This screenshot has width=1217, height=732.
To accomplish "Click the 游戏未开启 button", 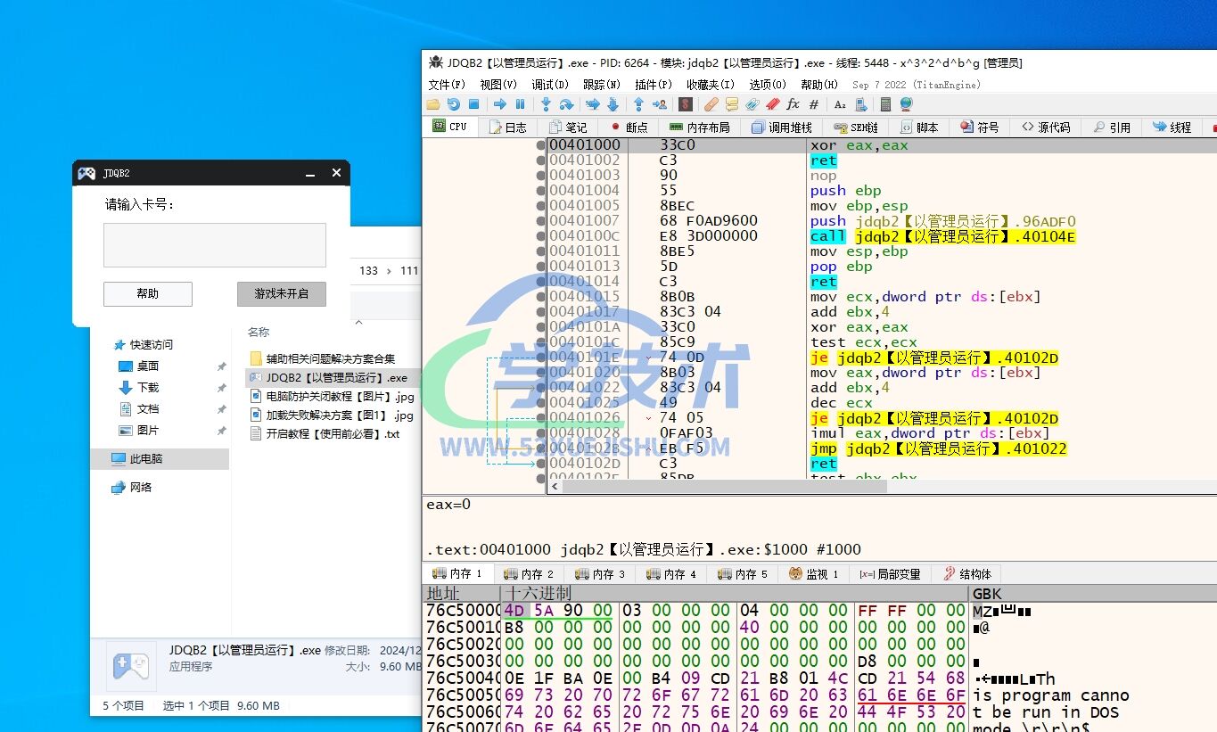I will click(x=281, y=294).
